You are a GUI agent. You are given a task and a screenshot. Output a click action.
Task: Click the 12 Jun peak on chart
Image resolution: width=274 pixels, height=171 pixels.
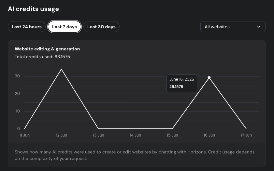(61, 69)
